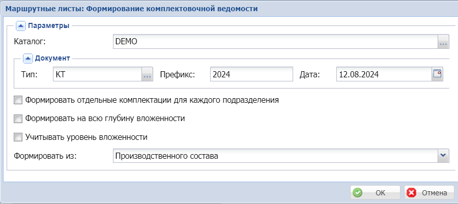458x204 pixels.
Task: Check Формировать на всю глубину вложенности
Action: tap(18, 119)
